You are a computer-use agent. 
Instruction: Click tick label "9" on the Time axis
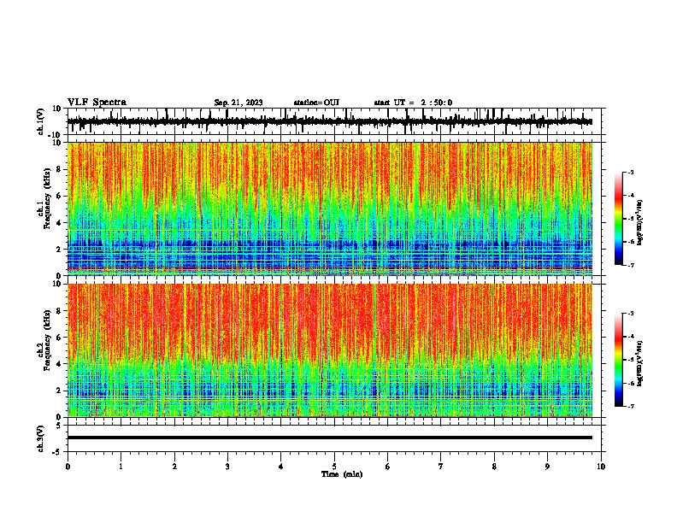(547, 467)
